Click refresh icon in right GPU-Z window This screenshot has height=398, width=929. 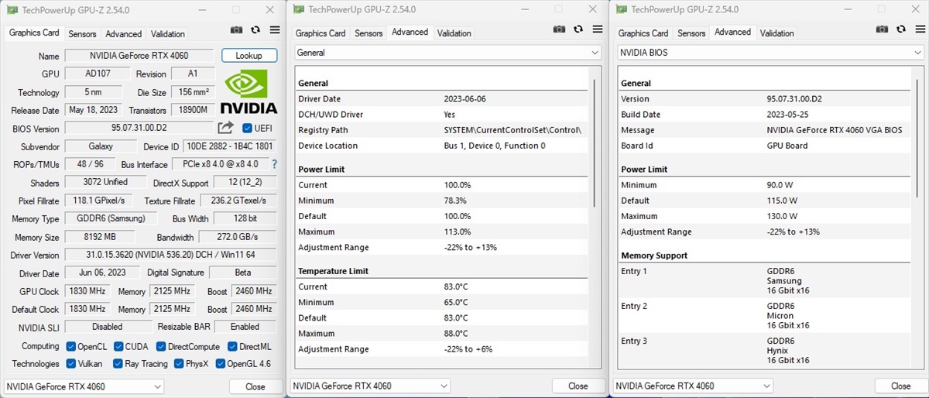[900, 29]
